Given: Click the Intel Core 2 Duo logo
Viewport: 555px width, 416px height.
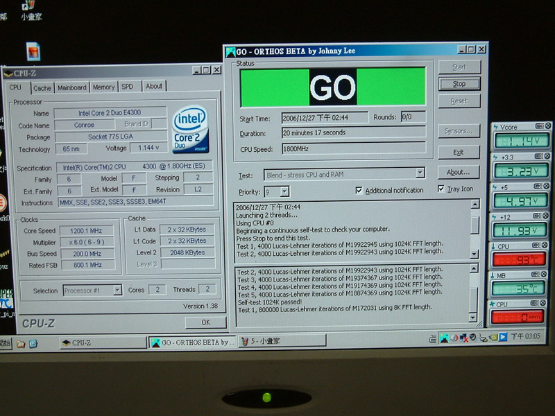Looking at the screenshot, I should pos(191,130).
